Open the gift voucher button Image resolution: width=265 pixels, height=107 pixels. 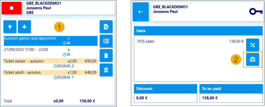click(x=253, y=60)
